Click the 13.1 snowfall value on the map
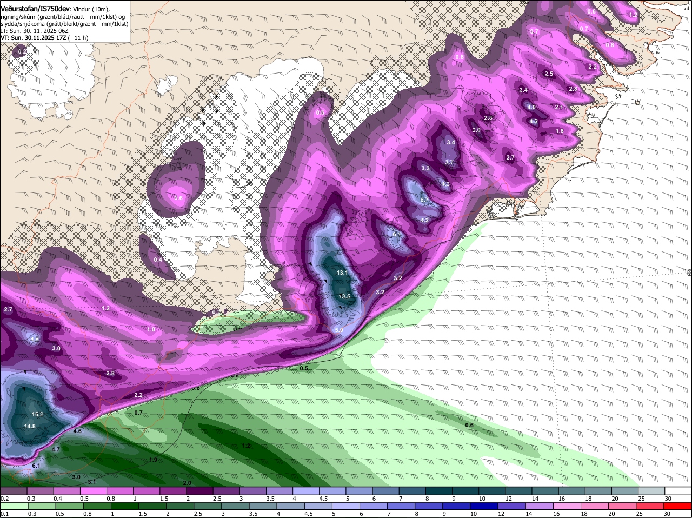 click(342, 273)
